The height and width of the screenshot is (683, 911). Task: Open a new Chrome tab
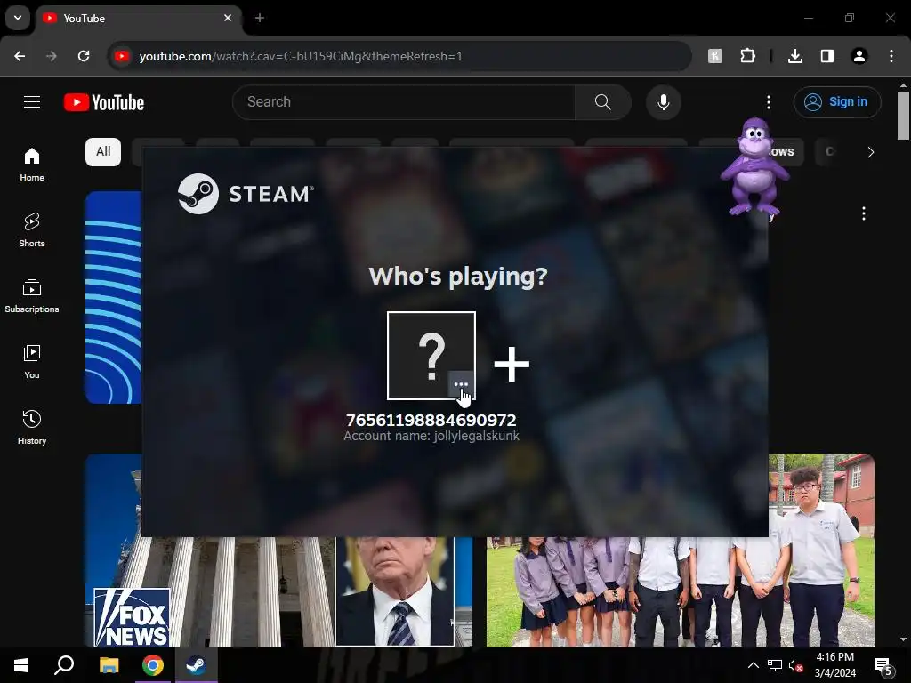[260, 18]
